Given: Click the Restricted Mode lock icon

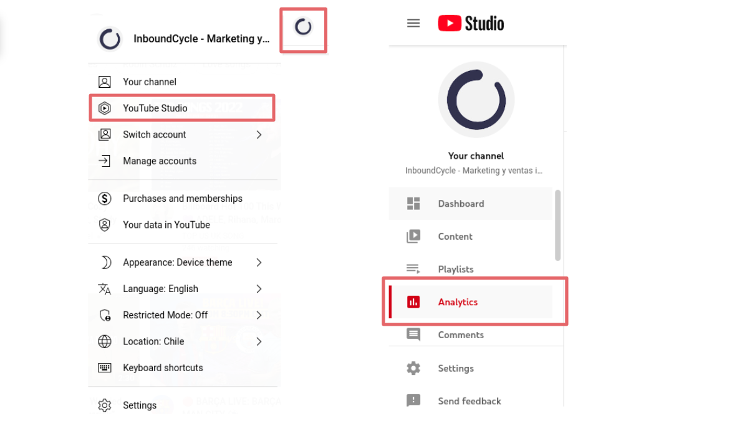Looking at the screenshot, I should [x=105, y=315].
